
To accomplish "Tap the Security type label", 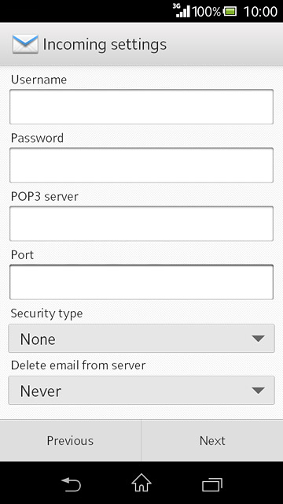I will click(x=47, y=313).
